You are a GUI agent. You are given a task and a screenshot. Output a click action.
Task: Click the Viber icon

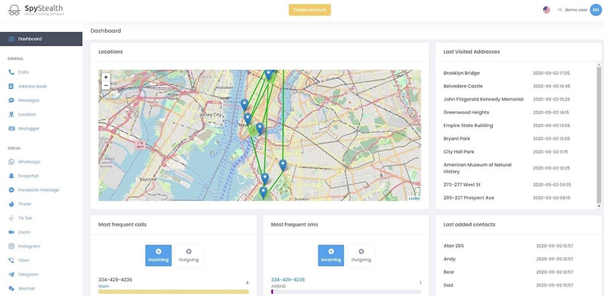pos(11,261)
